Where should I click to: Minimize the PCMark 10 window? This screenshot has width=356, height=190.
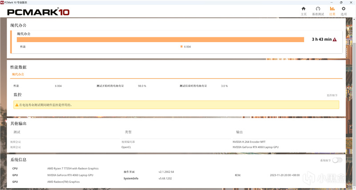coord(332,2)
